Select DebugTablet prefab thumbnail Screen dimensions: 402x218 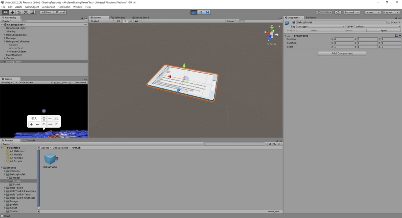[50, 161]
